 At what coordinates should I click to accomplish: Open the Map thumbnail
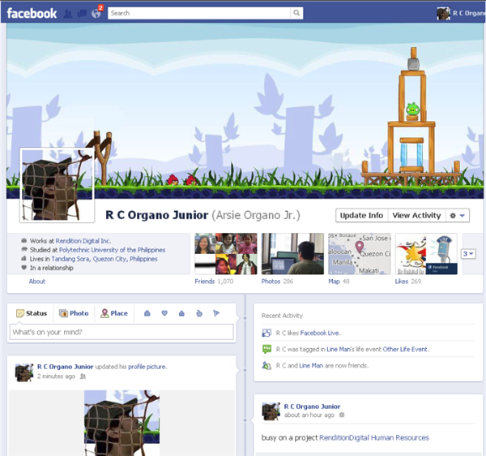(360, 254)
